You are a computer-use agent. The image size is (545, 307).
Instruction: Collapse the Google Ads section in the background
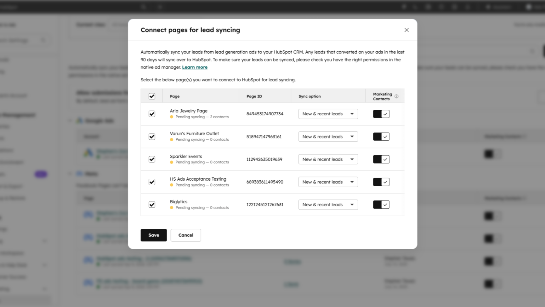[x=70, y=120]
